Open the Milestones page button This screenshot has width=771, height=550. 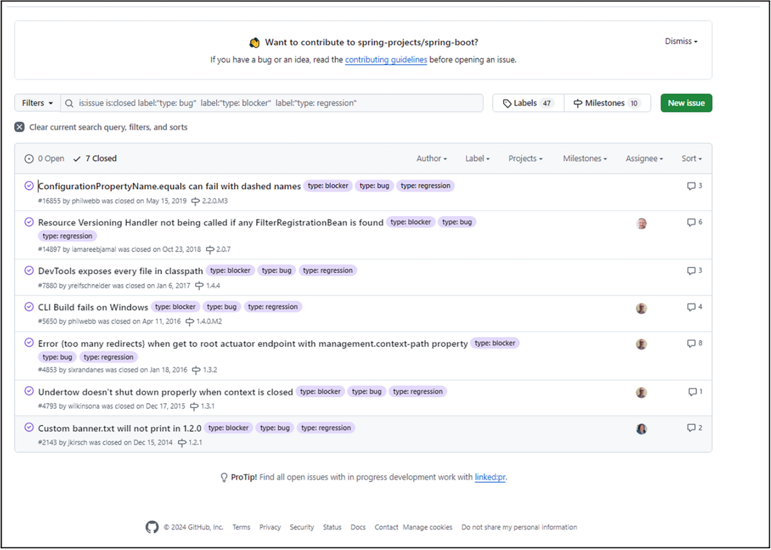pyautogui.click(x=607, y=103)
